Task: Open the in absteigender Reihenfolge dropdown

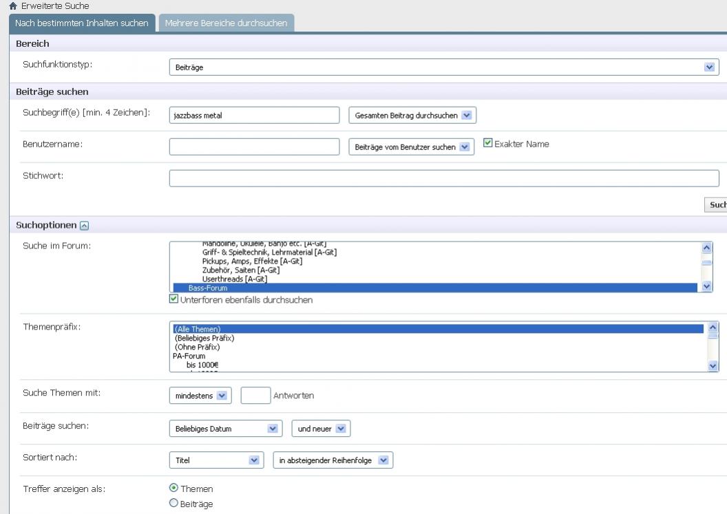Action: (333, 460)
